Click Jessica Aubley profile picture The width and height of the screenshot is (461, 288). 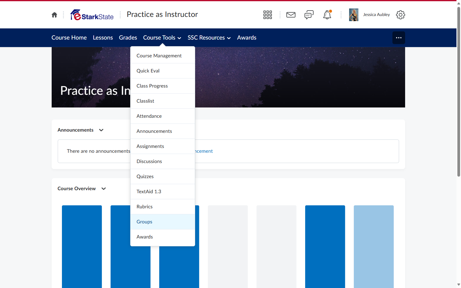click(x=354, y=15)
